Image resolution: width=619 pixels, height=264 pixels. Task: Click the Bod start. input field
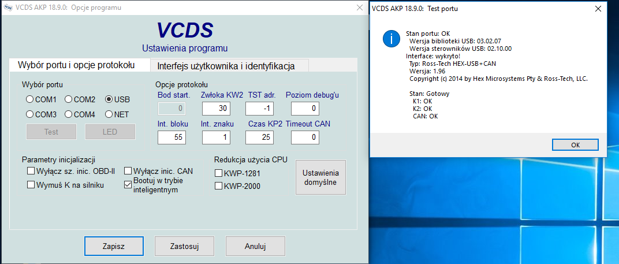coord(171,108)
